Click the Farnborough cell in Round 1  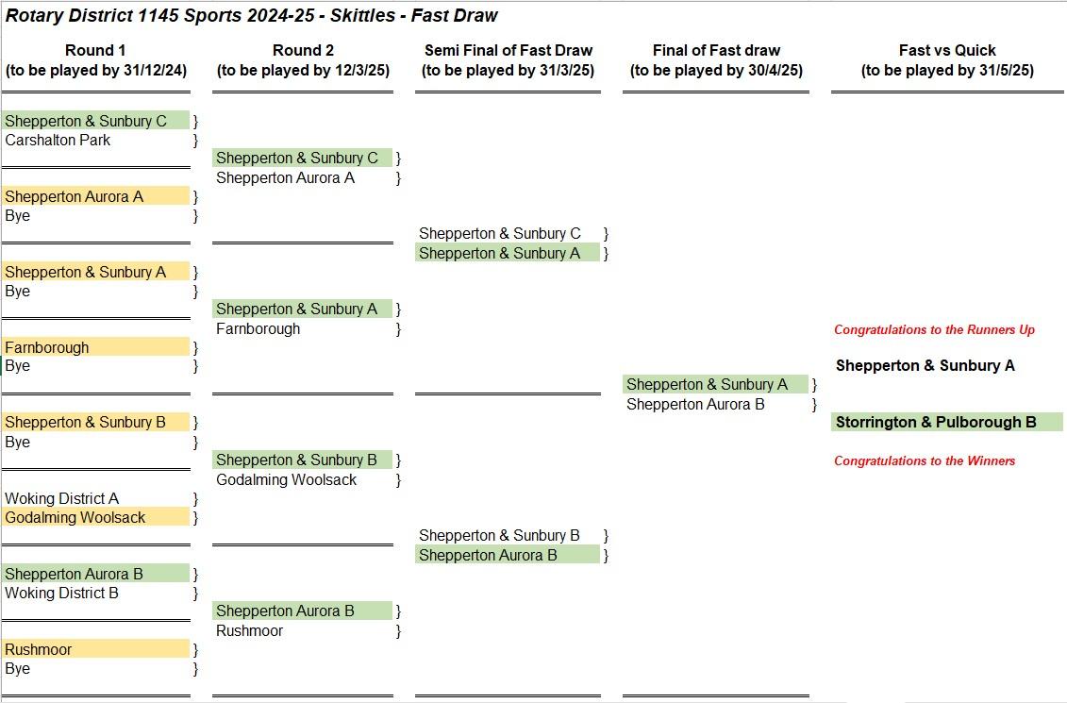(x=47, y=347)
